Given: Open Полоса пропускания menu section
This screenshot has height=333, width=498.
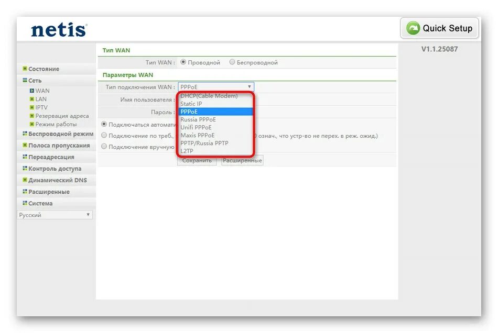Looking at the screenshot, I should coord(59,145).
